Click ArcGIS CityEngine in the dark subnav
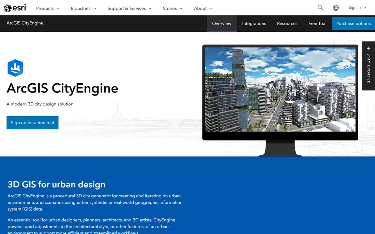Screen dimensions: 375x234 click(25, 23)
